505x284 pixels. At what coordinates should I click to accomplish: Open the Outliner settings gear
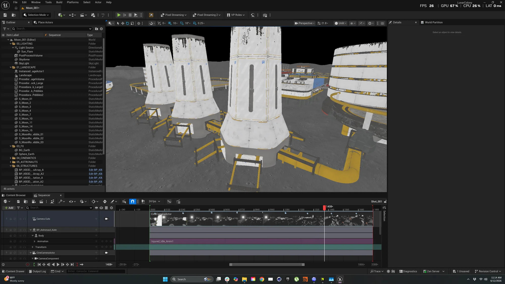point(102,29)
